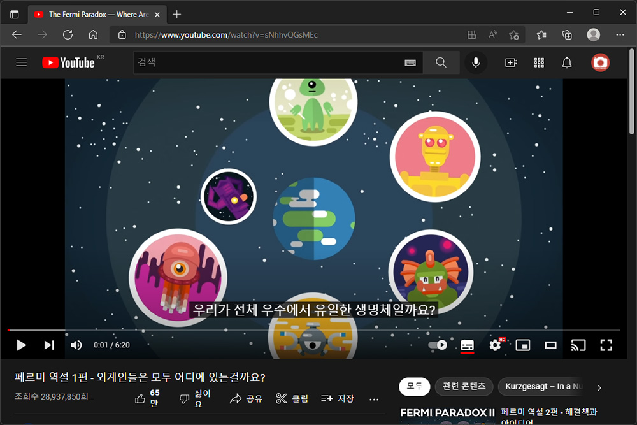The width and height of the screenshot is (637, 425).
Task: Like the video with thumbs up
Action: (x=148, y=398)
